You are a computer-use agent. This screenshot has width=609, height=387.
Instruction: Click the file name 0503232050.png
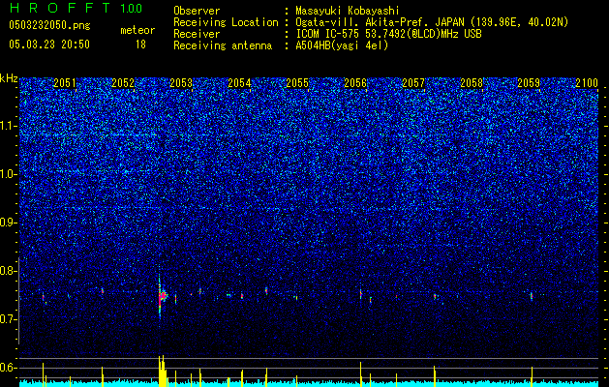[49, 26]
